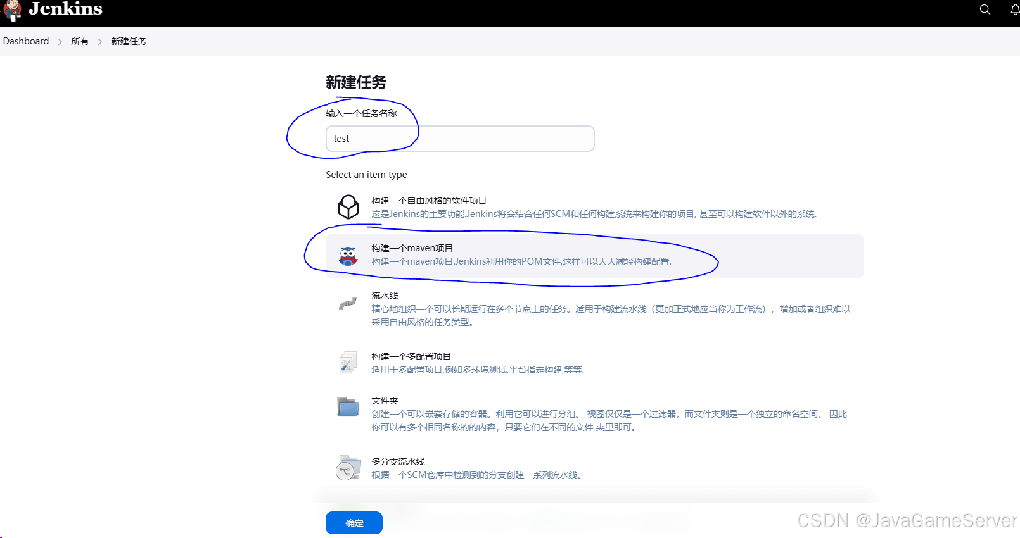Open the notifications bell icon

pyautogui.click(x=1015, y=9)
